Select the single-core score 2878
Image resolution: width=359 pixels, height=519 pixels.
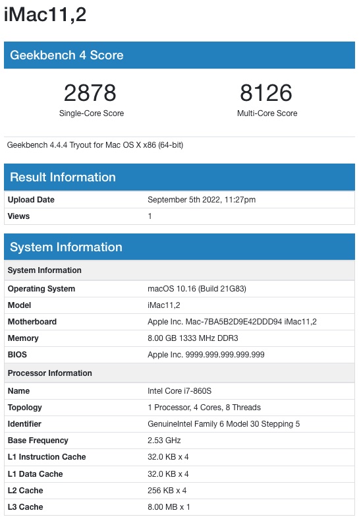coord(90,93)
